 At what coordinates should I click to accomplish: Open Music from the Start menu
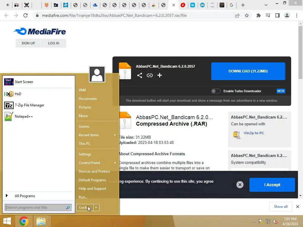(83, 116)
